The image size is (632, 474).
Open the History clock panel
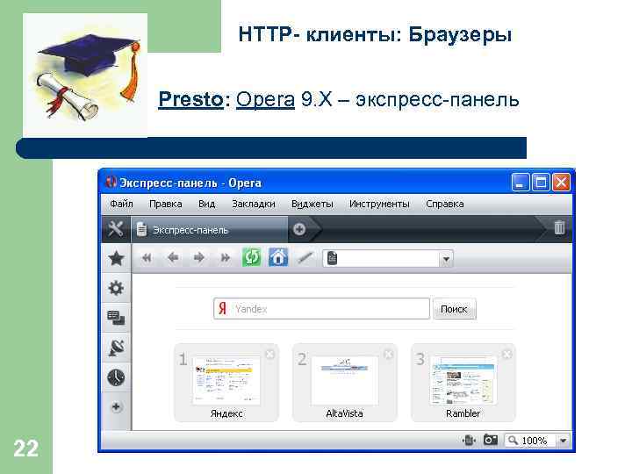[116, 377]
